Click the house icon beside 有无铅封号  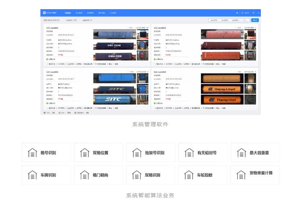pos(189,152)
